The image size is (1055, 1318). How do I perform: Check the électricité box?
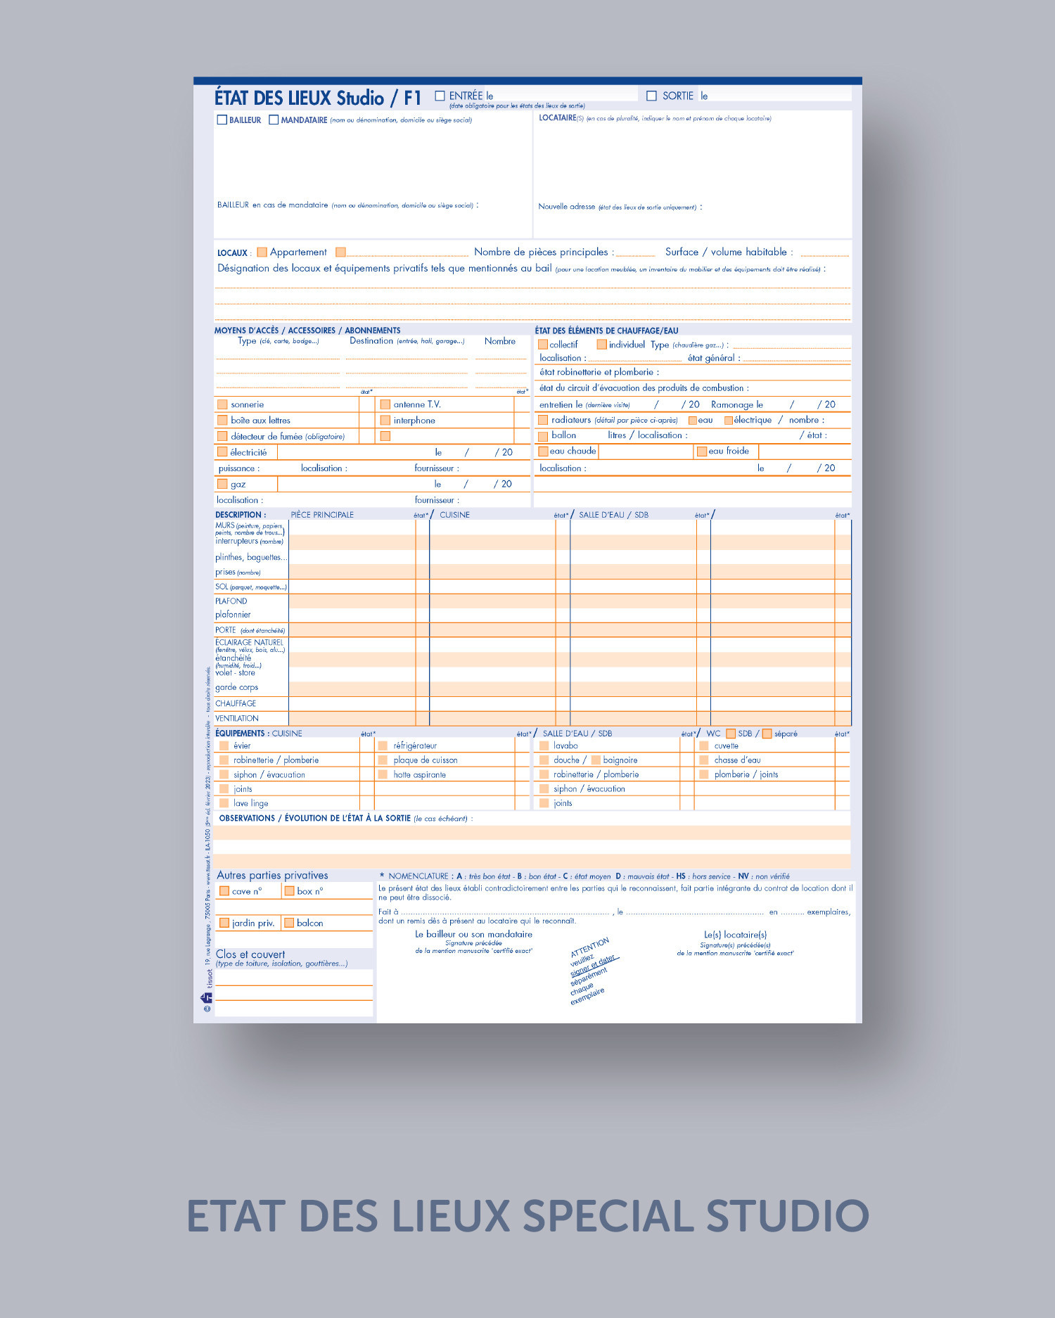tap(222, 452)
